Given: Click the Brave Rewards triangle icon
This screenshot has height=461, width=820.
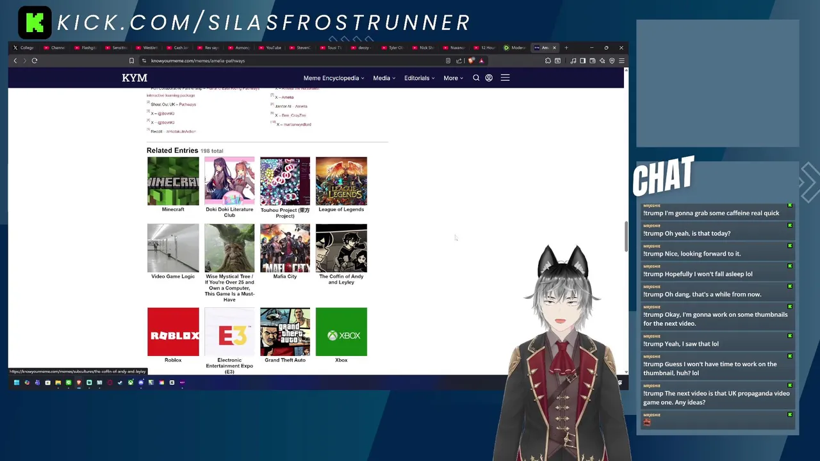Looking at the screenshot, I should coord(481,61).
